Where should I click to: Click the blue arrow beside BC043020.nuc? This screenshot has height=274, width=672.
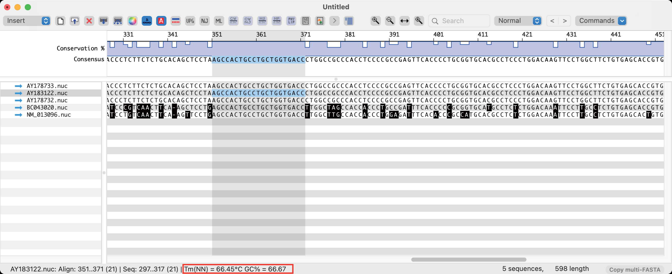pos(19,107)
